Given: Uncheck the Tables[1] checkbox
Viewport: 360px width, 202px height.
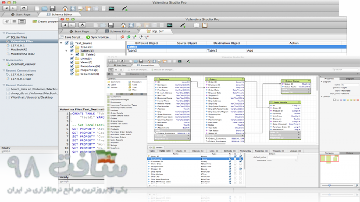Looking at the screenshot, I should (x=72, y=50).
